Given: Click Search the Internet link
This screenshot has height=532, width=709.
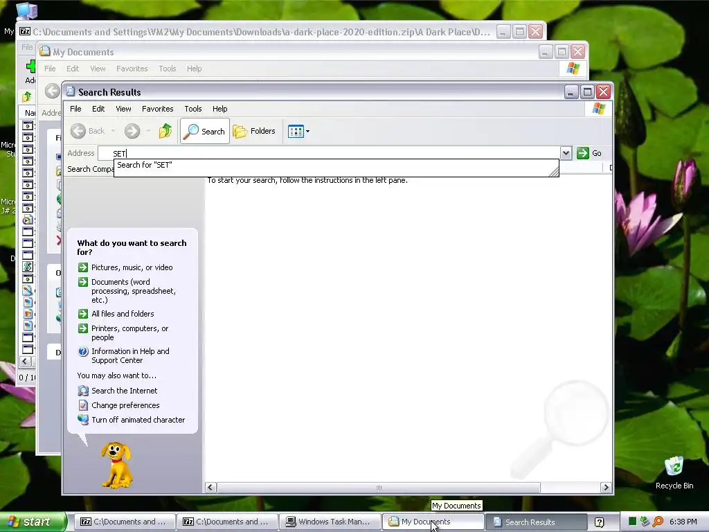Looking at the screenshot, I should click(x=125, y=391).
